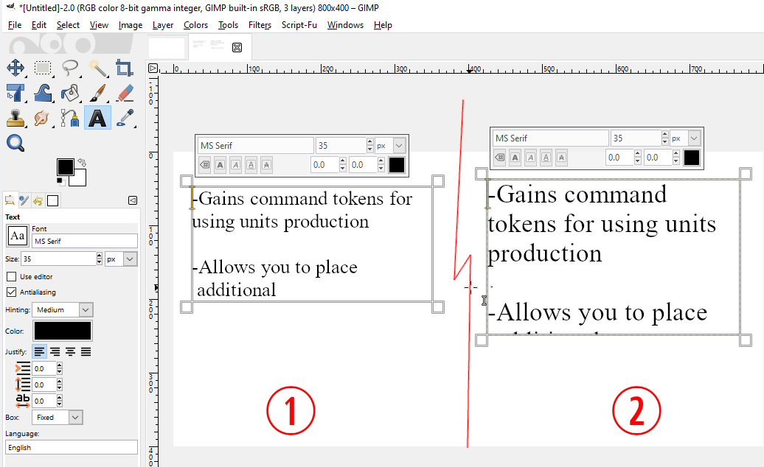Open the Device Status tab

[x=24, y=200]
